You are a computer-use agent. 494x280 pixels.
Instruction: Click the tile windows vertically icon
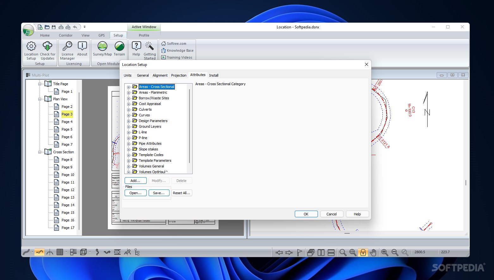coord(321,252)
